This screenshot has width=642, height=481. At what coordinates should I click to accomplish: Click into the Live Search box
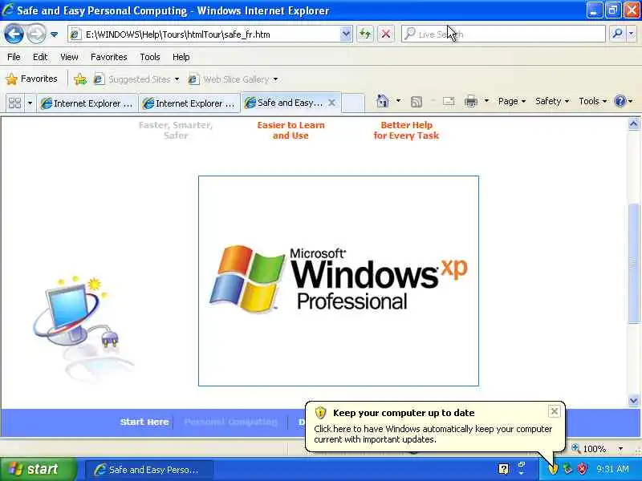click(504, 34)
